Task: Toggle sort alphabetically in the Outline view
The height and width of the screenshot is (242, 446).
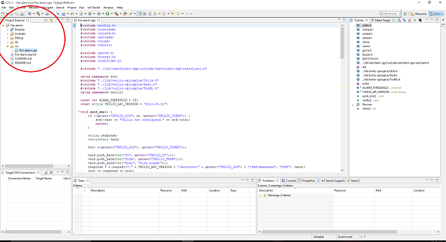Action: pyautogui.click(x=399, y=20)
